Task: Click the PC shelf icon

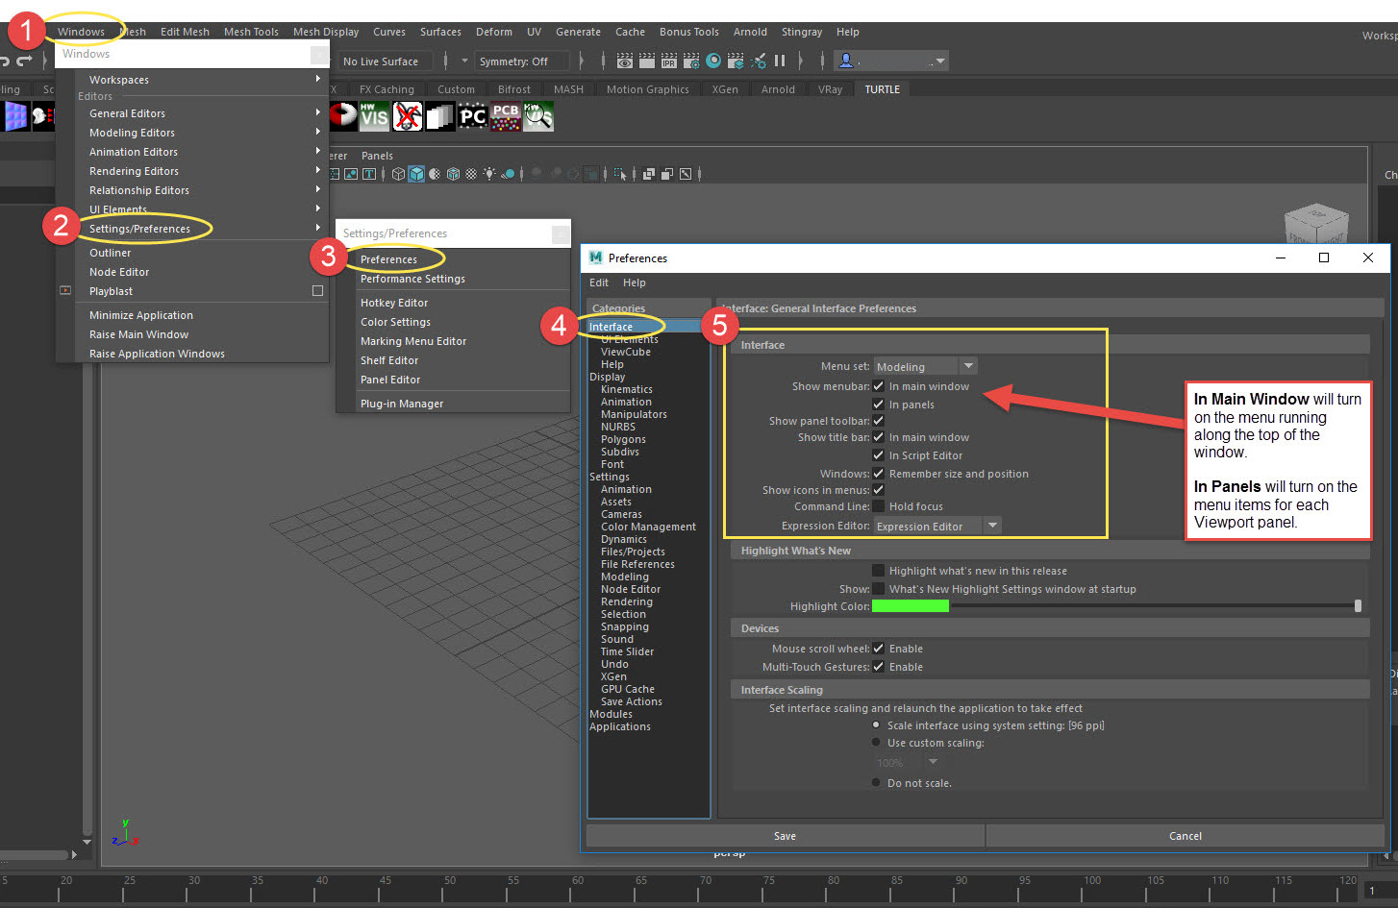Action: pyautogui.click(x=472, y=117)
